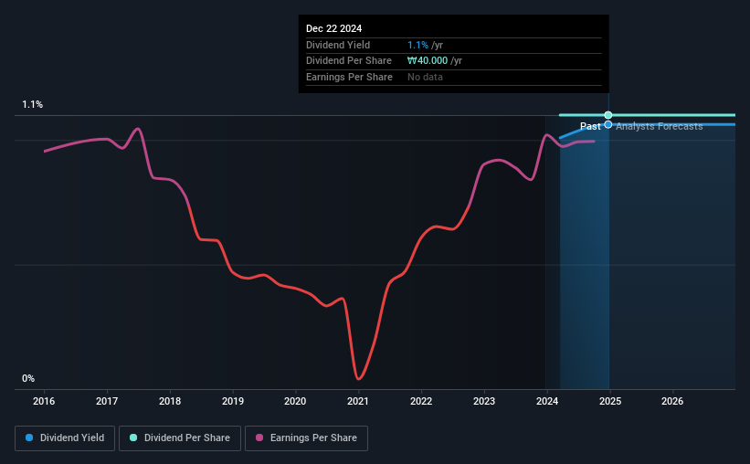This screenshot has width=750, height=464.
Task: Toggle the Dividend Yield legend button
Action: click(65, 438)
